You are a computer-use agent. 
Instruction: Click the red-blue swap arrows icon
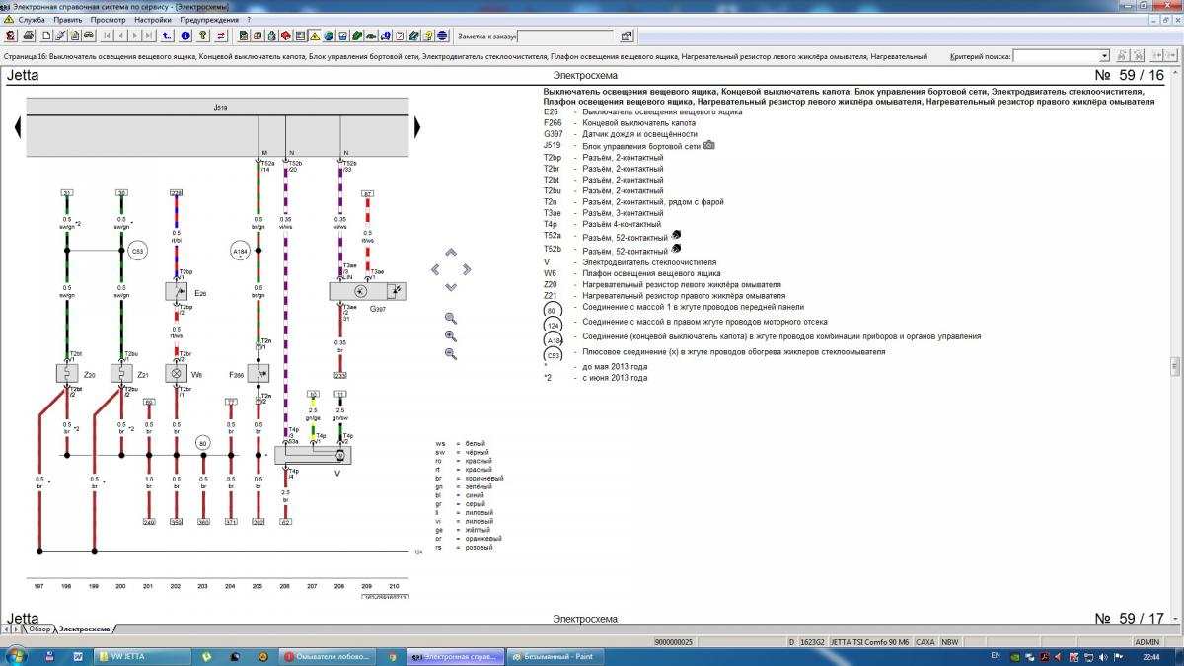pos(220,37)
